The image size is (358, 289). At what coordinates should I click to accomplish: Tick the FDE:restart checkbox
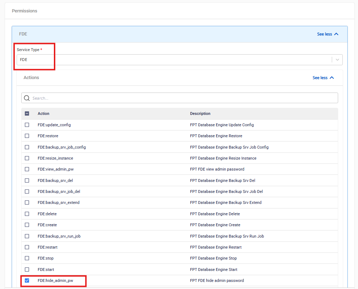[27, 247]
